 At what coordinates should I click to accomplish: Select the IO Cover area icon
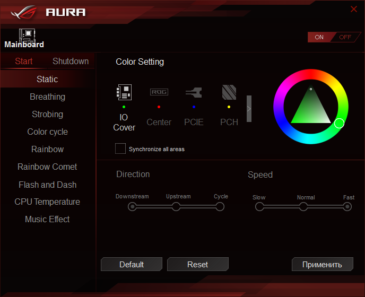click(x=124, y=92)
